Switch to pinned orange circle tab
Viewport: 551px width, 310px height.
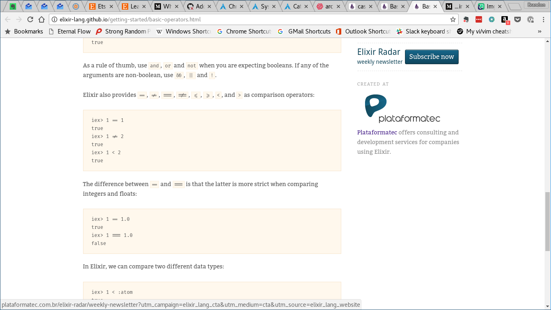(75, 6)
